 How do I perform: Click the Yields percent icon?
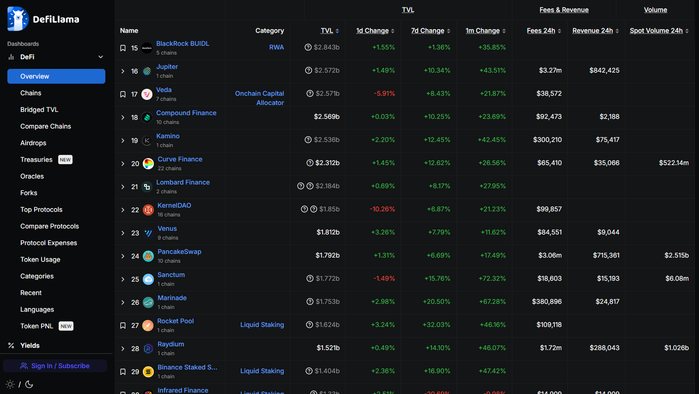click(x=11, y=345)
